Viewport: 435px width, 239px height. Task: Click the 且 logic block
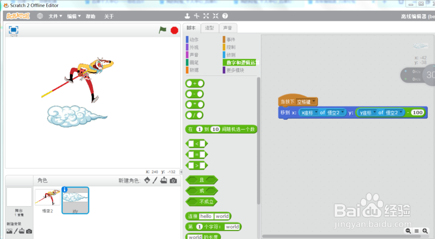click(202, 180)
